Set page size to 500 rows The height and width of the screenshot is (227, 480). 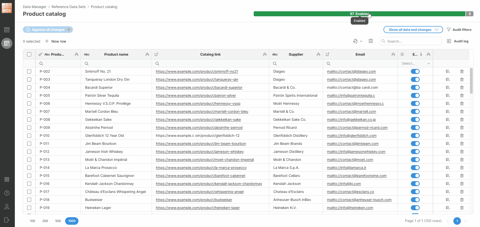pos(58,221)
